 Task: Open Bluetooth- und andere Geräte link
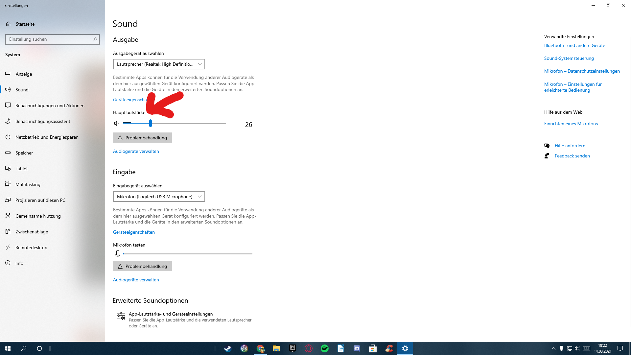click(x=574, y=45)
